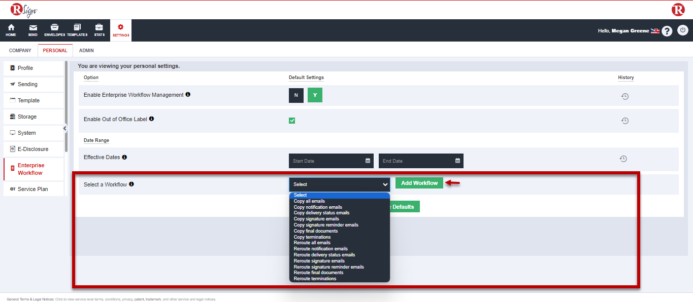Select the Templates navigation icon
This screenshot has height=302, width=693.
point(77,30)
